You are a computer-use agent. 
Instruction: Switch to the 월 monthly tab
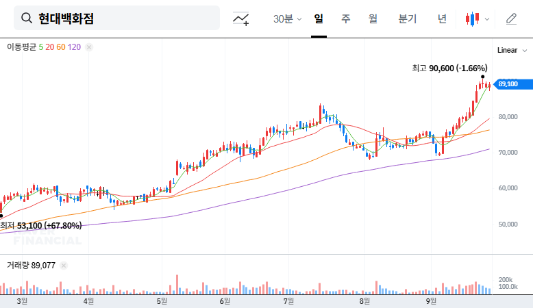click(373, 18)
